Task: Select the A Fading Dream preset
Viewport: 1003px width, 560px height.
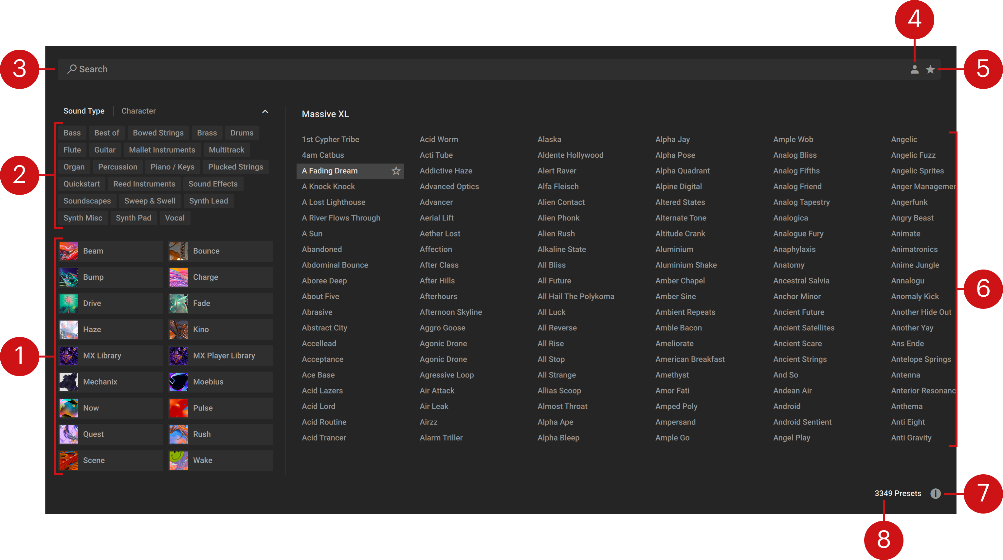Action: click(x=350, y=171)
